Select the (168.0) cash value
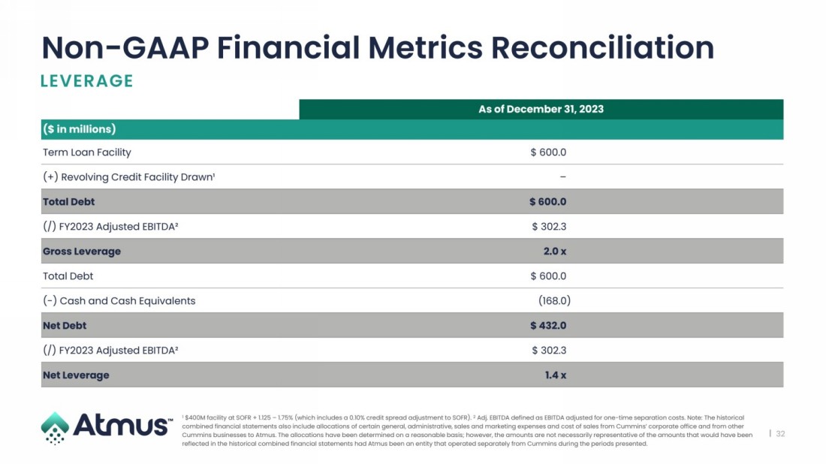Screen dimensions: 826x464 (x=554, y=301)
